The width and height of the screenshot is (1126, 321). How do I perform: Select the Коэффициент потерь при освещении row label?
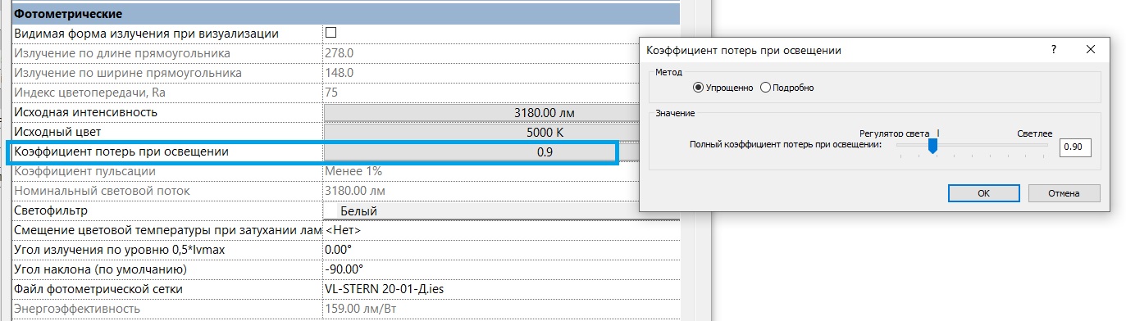pos(121,152)
